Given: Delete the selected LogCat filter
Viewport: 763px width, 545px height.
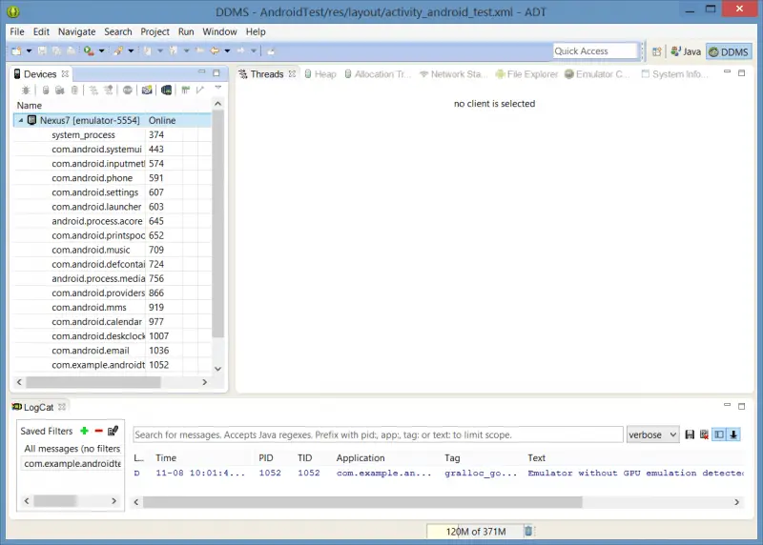Looking at the screenshot, I should pyautogui.click(x=98, y=432).
